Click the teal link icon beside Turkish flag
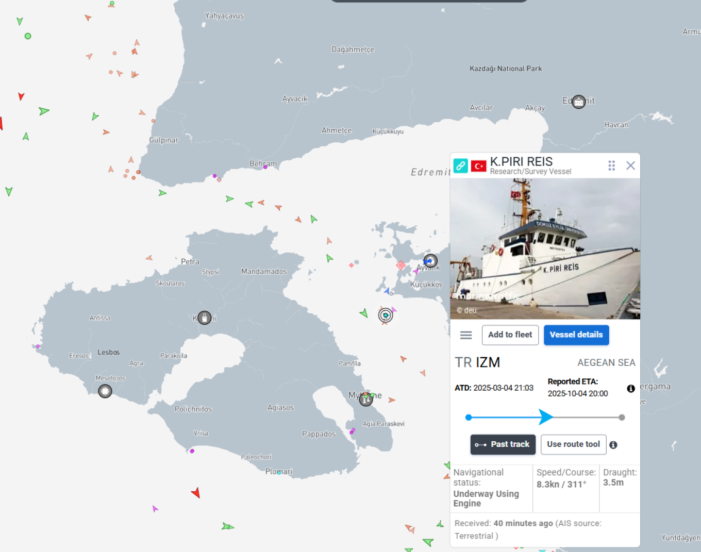This screenshot has height=552, width=701. [460, 166]
